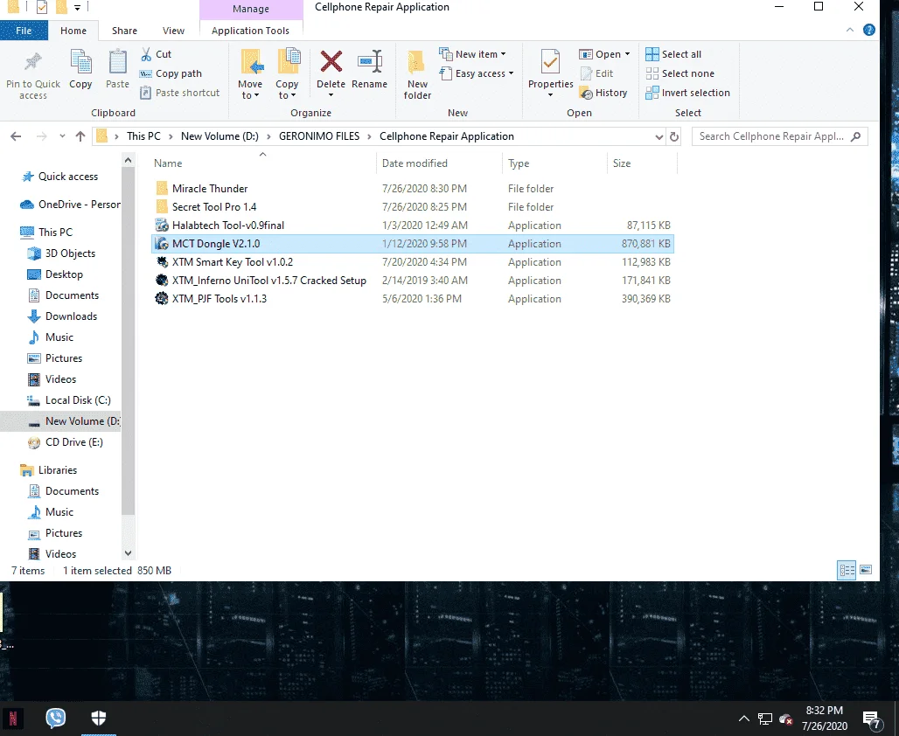
Task: Open recent locations dropdown arrow
Action: click(x=62, y=136)
